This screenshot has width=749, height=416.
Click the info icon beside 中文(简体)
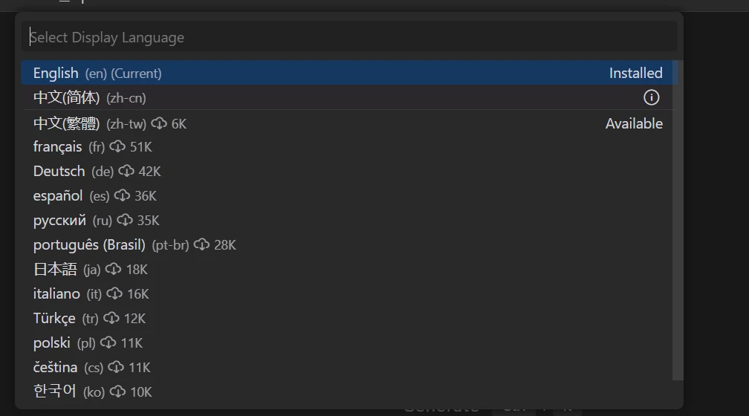pos(651,97)
